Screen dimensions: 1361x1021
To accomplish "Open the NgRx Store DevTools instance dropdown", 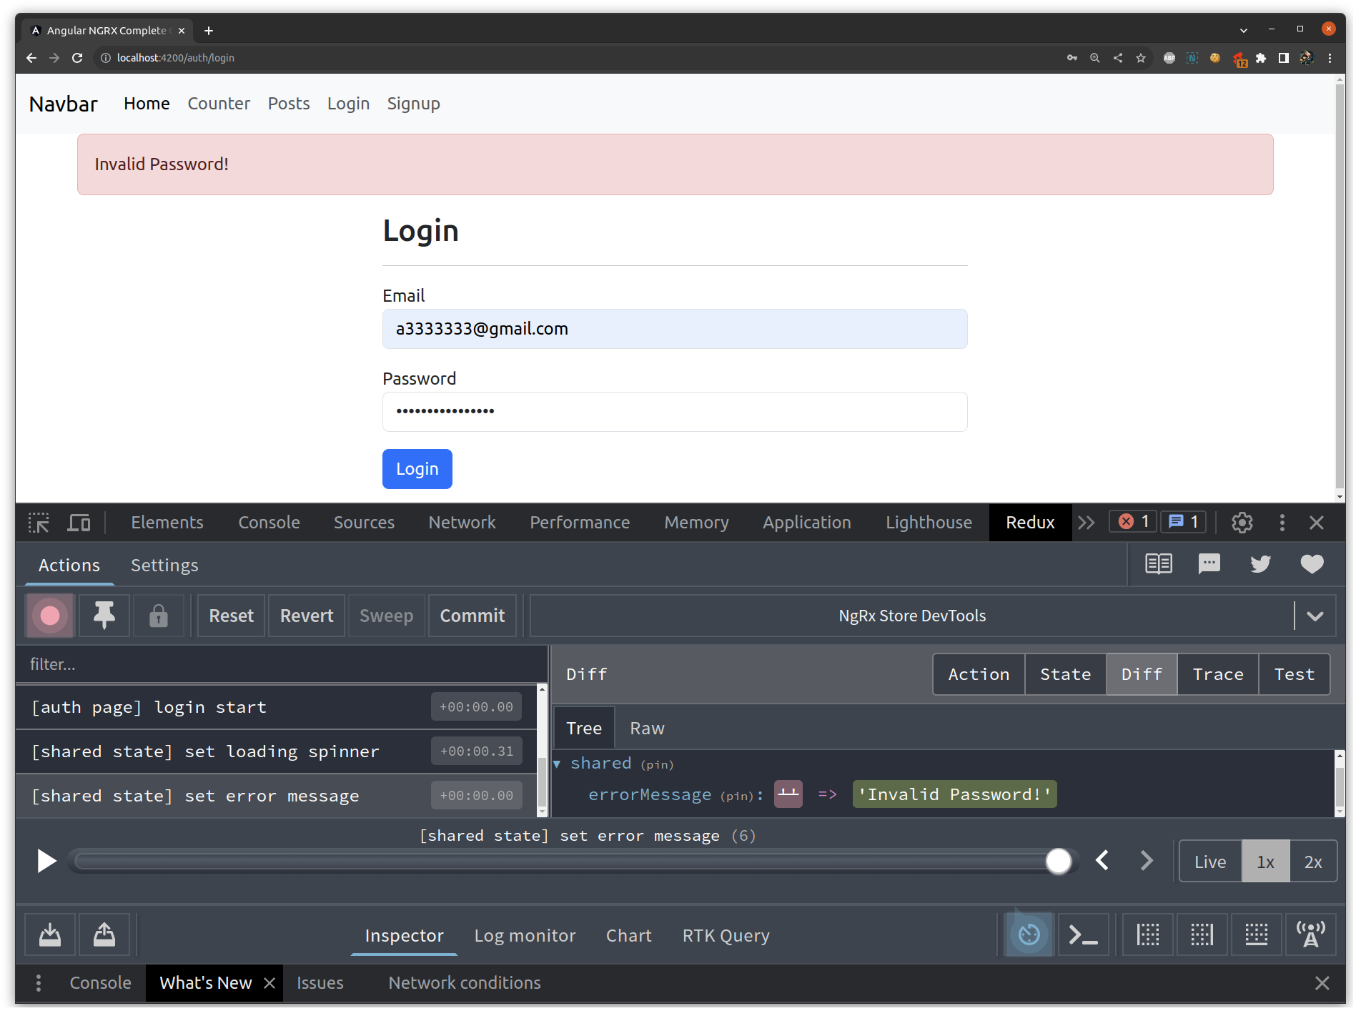I will 1315,615.
